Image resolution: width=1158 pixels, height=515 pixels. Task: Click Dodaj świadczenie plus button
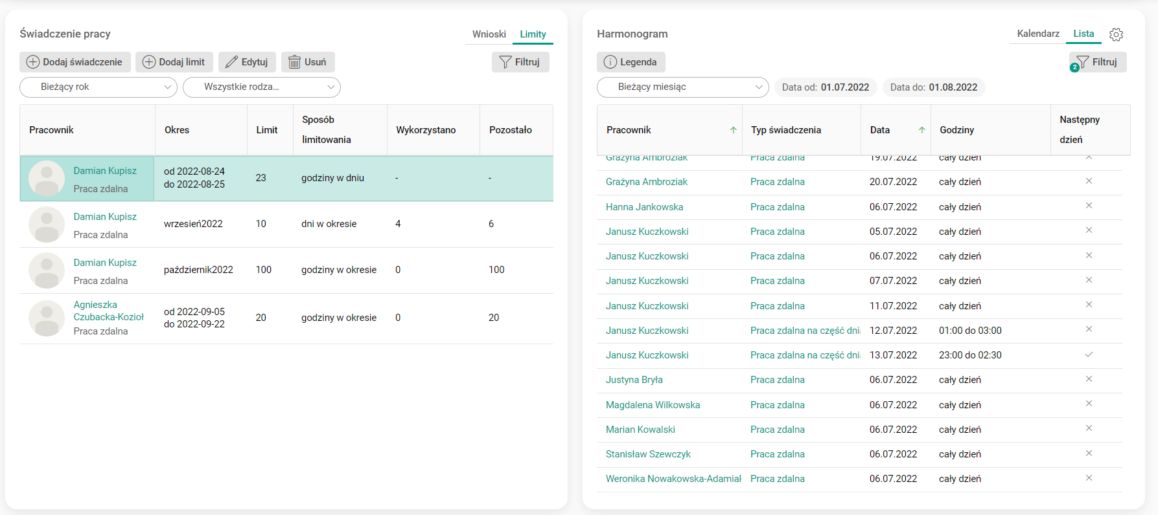click(x=75, y=62)
